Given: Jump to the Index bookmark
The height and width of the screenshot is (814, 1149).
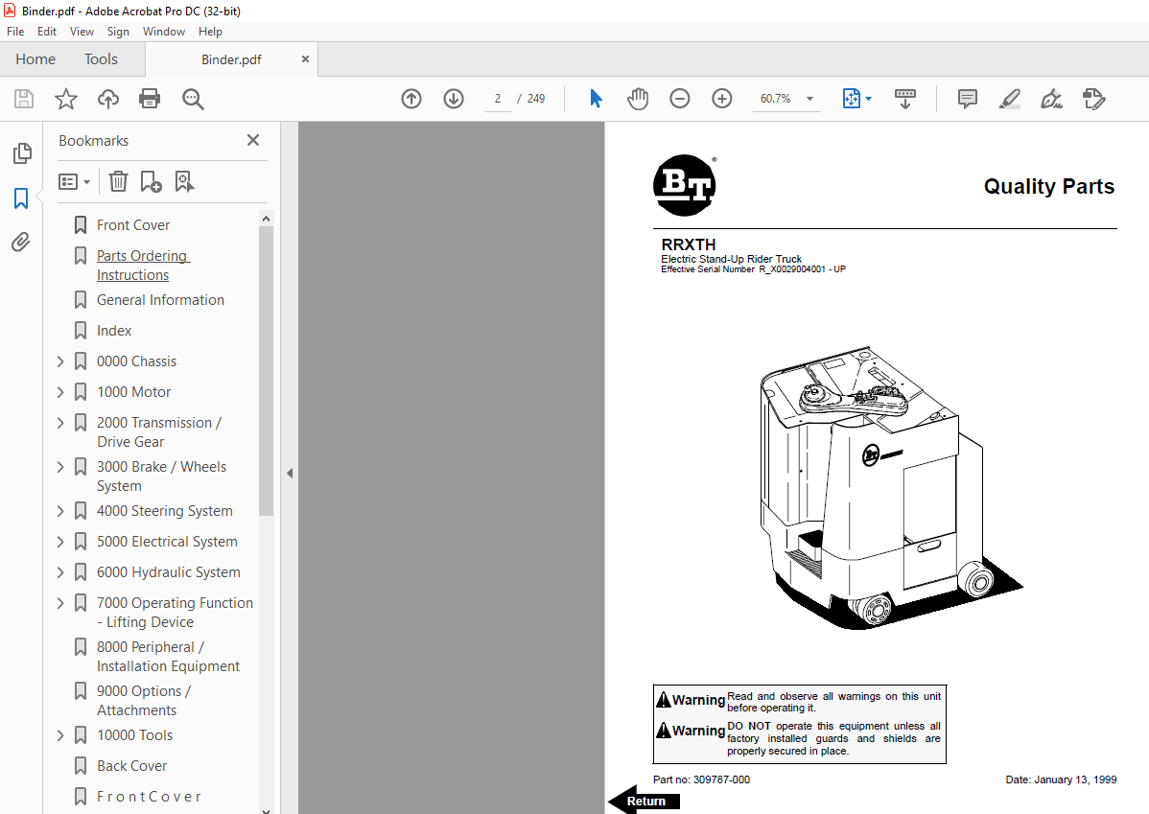Looking at the screenshot, I should point(114,331).
